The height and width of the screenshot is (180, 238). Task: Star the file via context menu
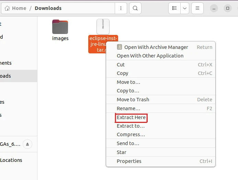(x=122, y=152)
